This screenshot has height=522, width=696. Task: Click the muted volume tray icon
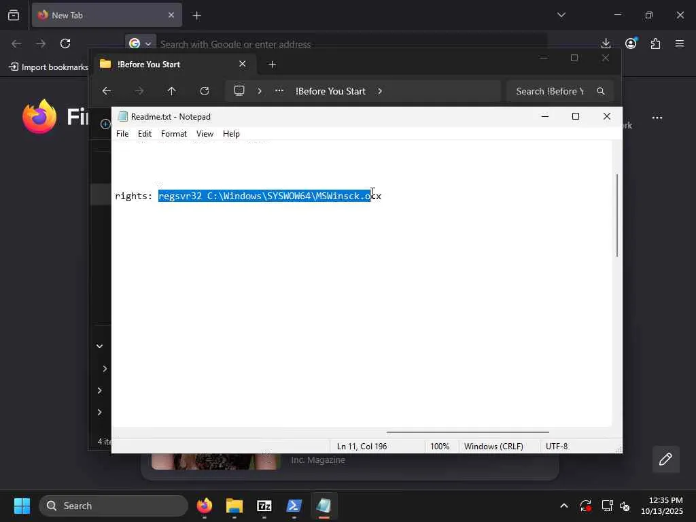pyautogui.click(x=625, y=506)
